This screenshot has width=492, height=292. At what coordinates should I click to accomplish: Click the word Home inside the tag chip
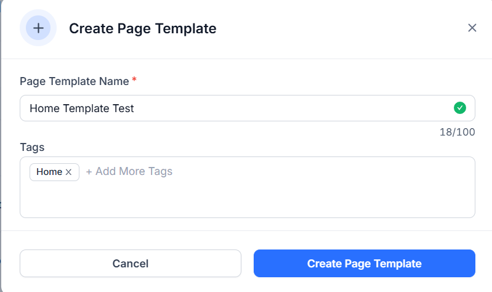tap(49, 172)
